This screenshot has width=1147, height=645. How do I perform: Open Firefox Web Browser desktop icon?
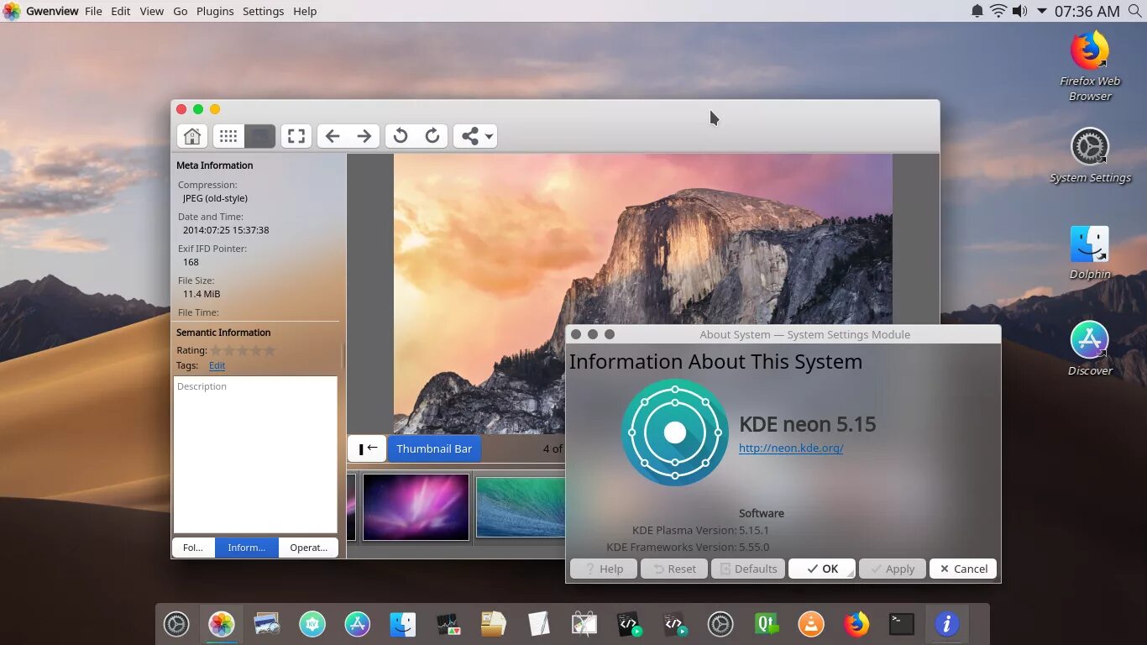1090,66
